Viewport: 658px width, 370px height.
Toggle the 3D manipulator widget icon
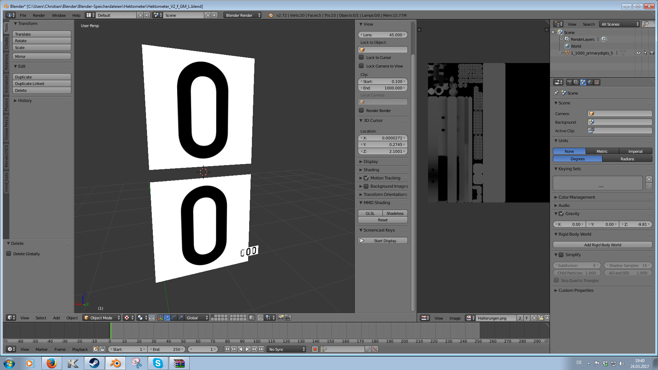point(160,318)
